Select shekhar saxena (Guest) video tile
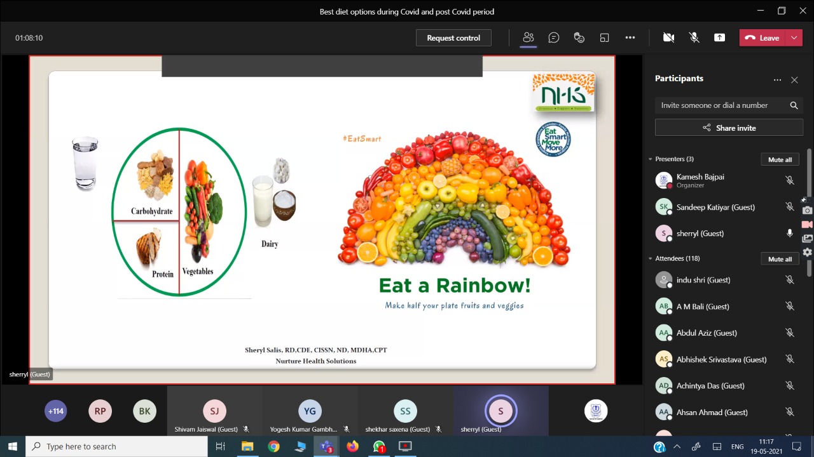Image resolution: width=814 pixels, height=457 pixels. click(405, 411)
